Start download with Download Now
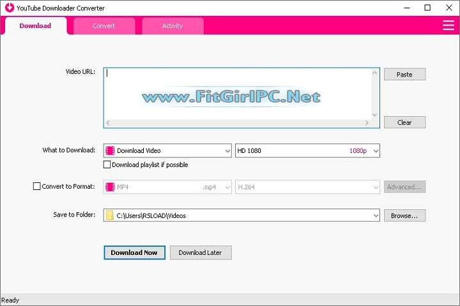The width and height of the screenshot is (460, 306). point(134,252)
